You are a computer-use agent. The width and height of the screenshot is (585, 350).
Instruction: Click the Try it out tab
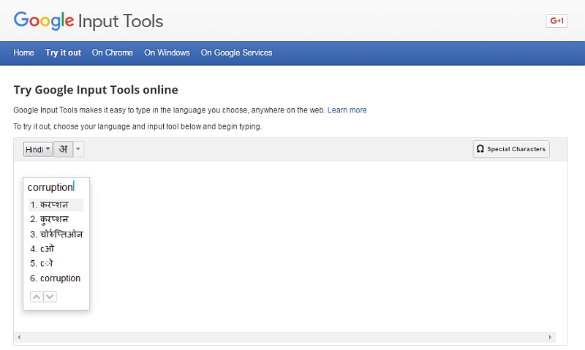(63, 53)
